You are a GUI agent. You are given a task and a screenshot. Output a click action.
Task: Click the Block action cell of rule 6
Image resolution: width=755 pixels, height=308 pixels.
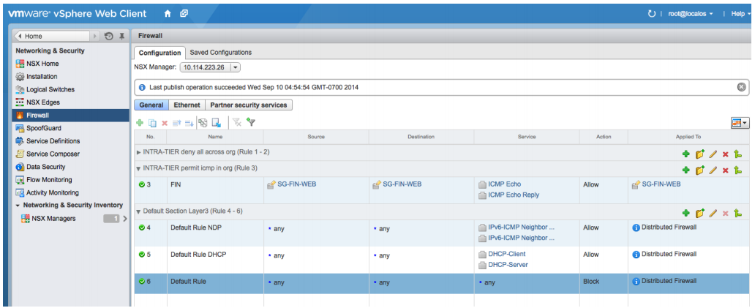click(604, 282)
